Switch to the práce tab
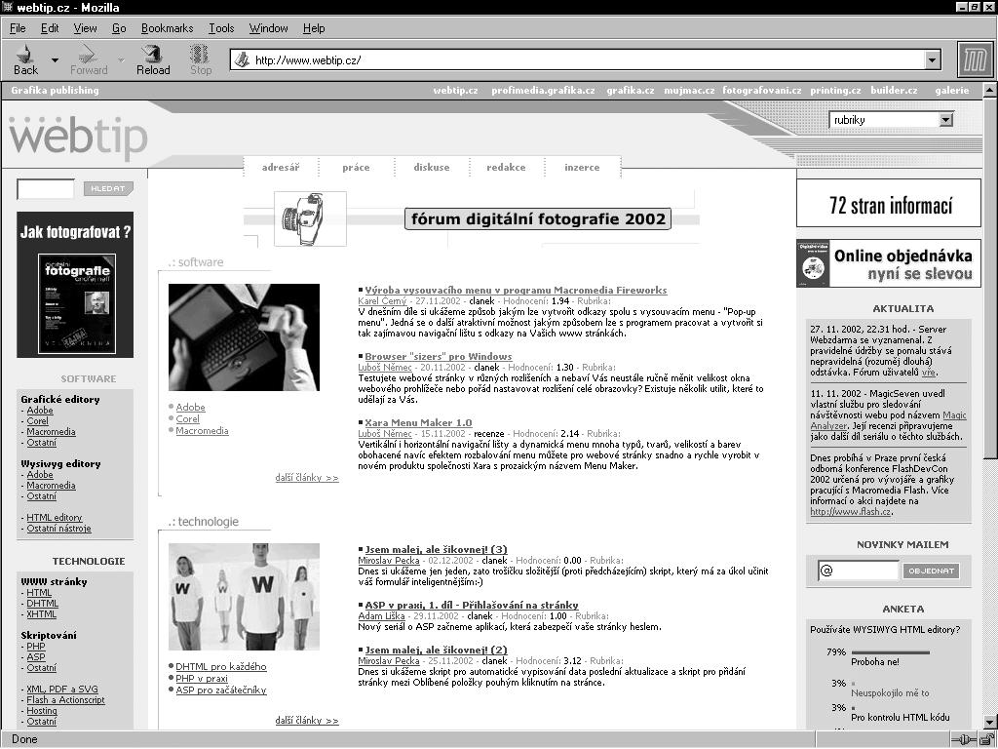 (x=356, y=168)
